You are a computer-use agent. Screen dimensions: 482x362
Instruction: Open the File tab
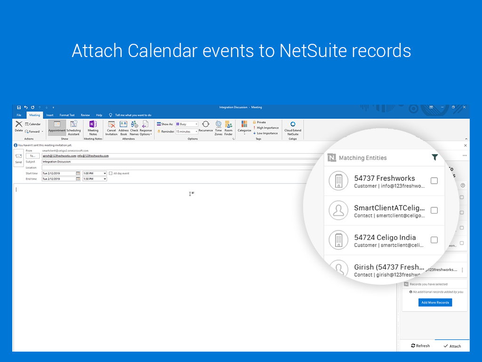19,115
